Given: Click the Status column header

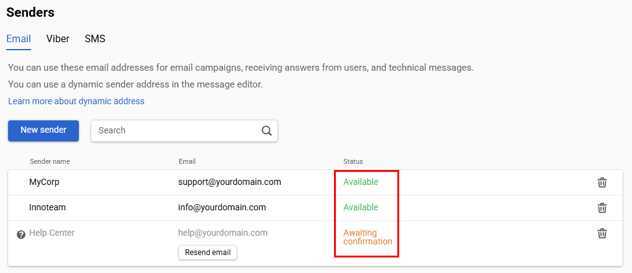Looking at the screenshot, I should pos(353,161).
